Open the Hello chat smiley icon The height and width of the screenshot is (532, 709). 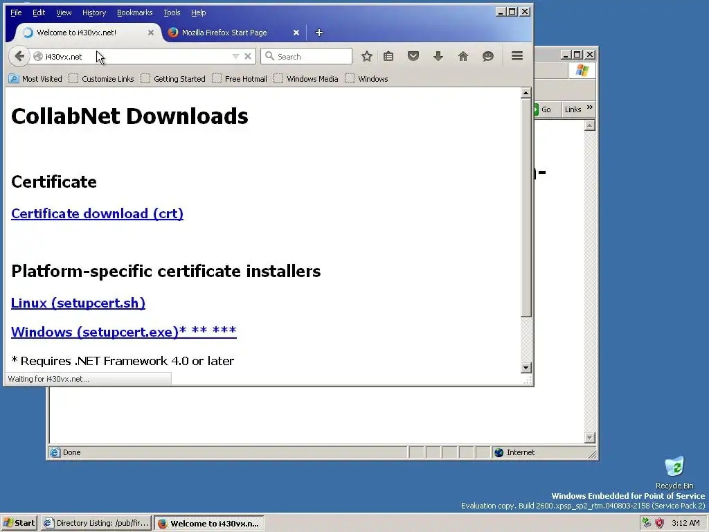point(488,56)
